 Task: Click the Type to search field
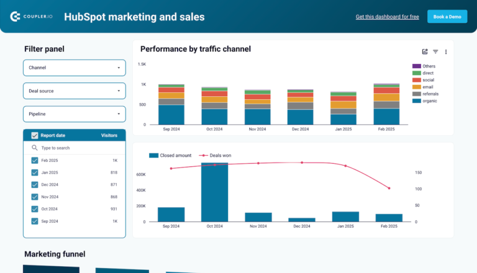75,148
